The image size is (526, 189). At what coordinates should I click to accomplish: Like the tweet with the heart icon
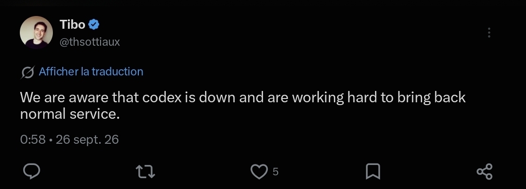pos(259,172)
